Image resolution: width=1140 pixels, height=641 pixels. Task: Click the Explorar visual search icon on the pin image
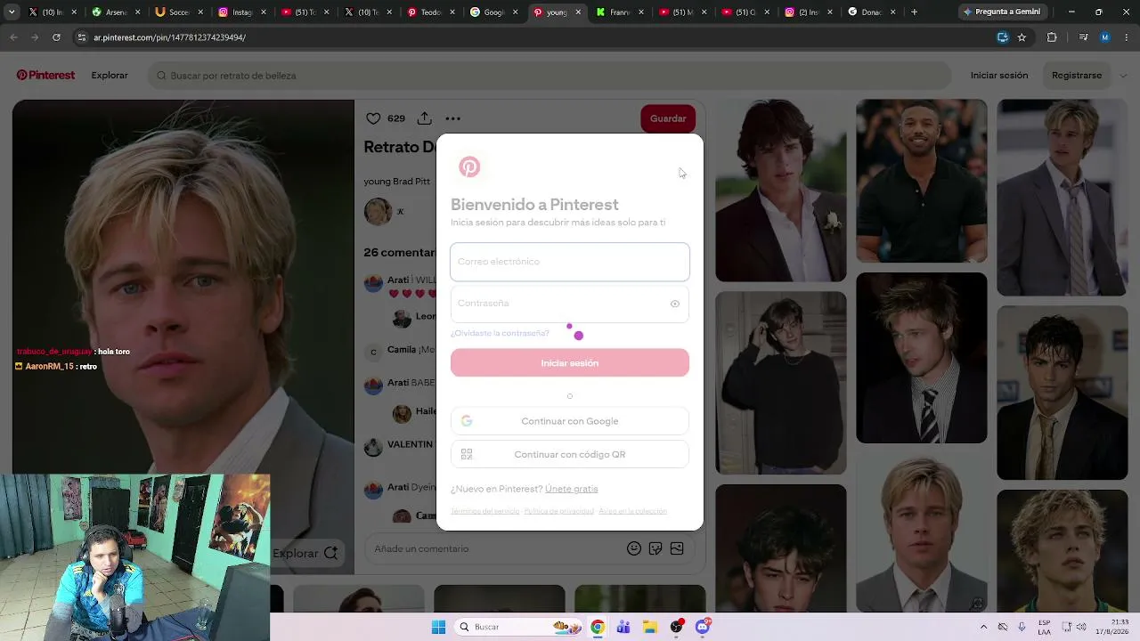tap(330, 553)
